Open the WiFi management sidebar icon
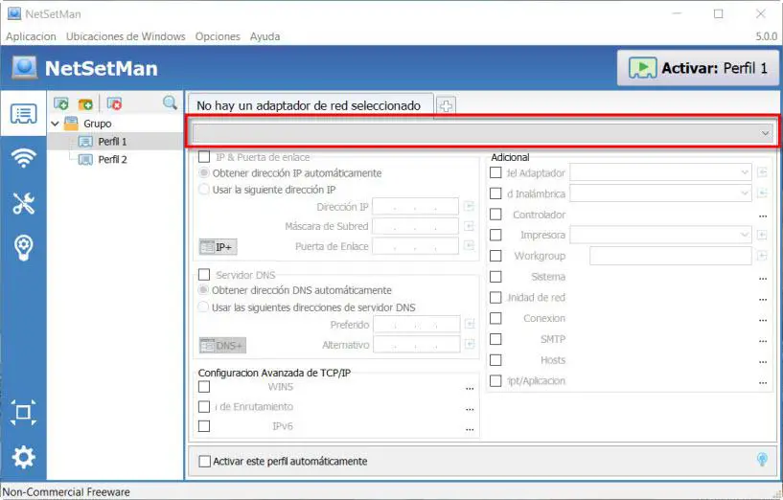The width and height of the screenshot is (783, 500). [x=23, y=158]
